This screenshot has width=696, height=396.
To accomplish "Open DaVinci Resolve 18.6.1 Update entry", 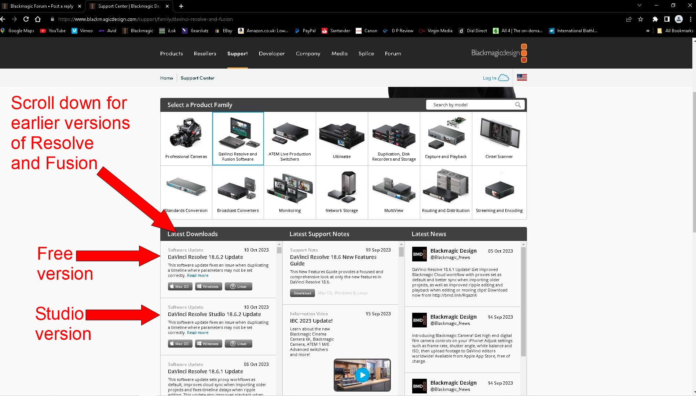I will tap(205, 371).
